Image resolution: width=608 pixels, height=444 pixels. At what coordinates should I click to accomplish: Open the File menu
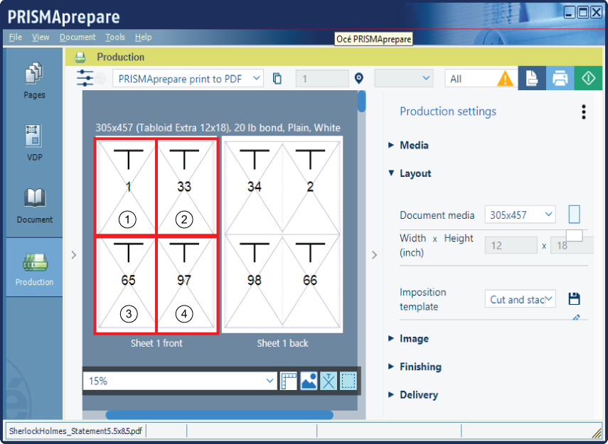tap(16, 37)
